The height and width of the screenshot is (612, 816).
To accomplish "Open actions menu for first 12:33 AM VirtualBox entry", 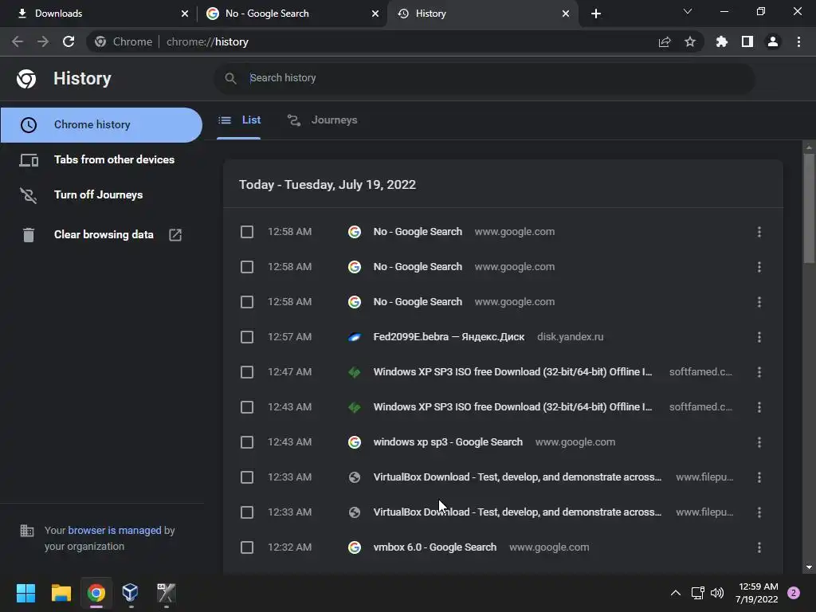I will [759, 477].
